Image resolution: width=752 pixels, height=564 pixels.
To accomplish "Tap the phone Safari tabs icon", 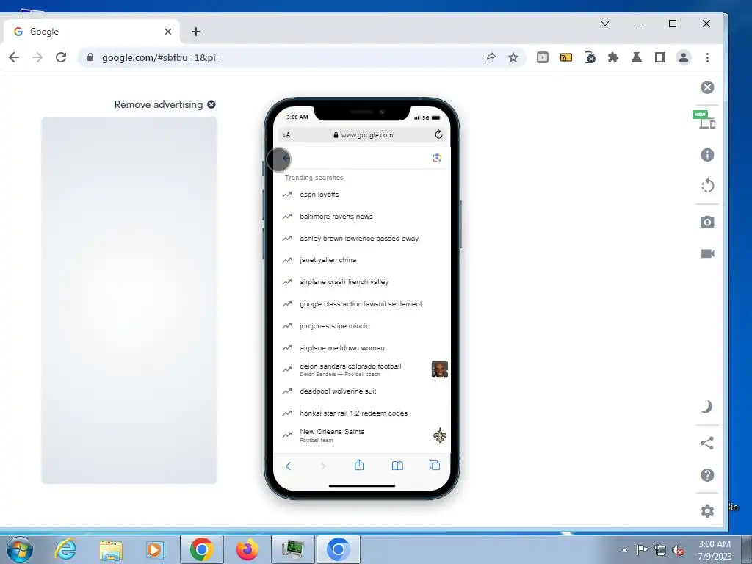I will pyautogui.click(x=435, y=465).
